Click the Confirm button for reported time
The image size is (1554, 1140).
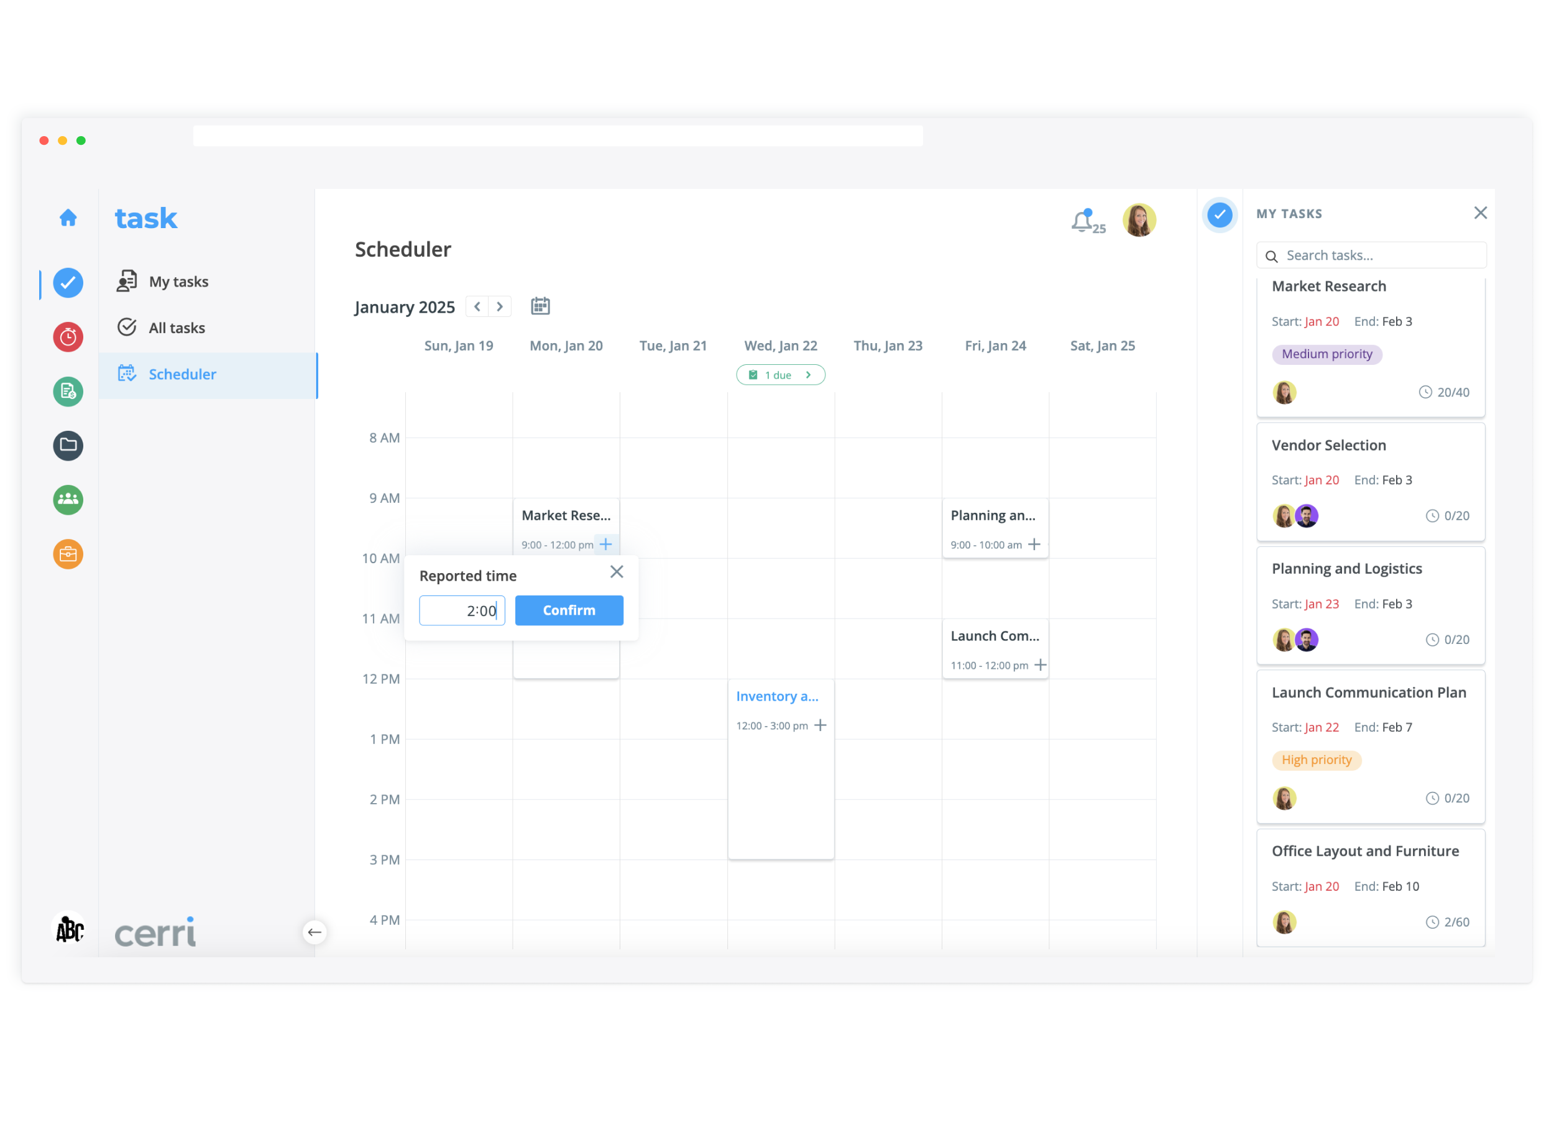pyautogui.click(x=569, y=610)
